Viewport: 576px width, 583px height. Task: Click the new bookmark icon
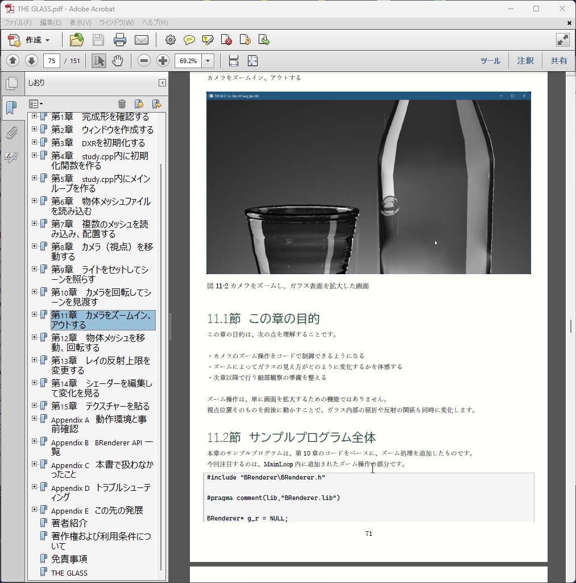coord(139,104)
